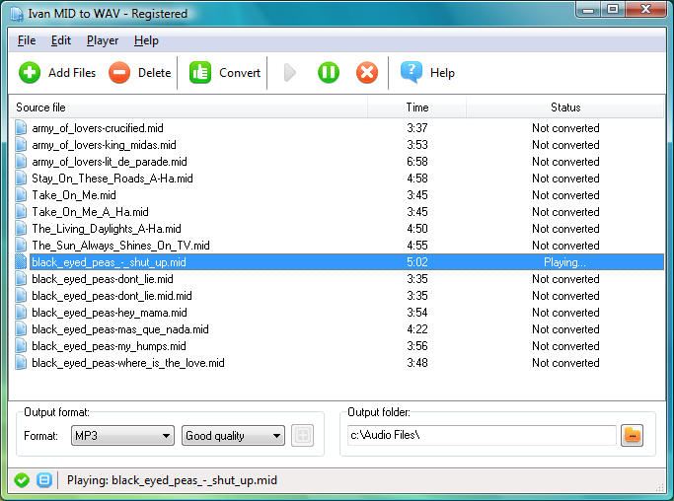Click the output folder path field
Screen dimensions: 674x501
coord(482,435)
